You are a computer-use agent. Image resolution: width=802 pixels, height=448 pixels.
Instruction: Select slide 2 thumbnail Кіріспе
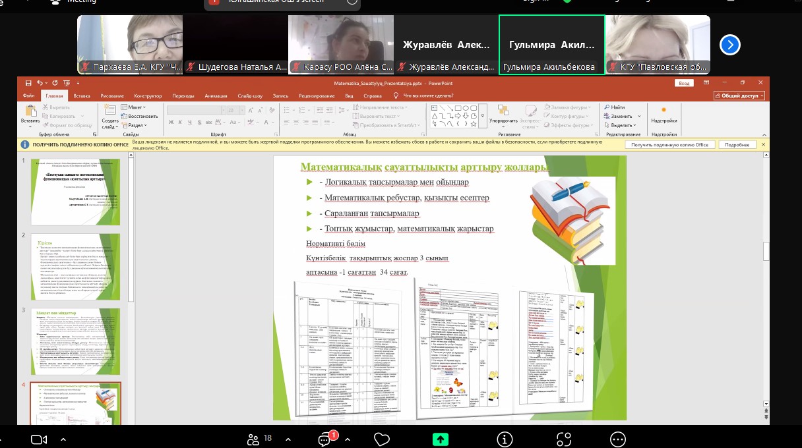pyautogui.click(x=77, y=267)
